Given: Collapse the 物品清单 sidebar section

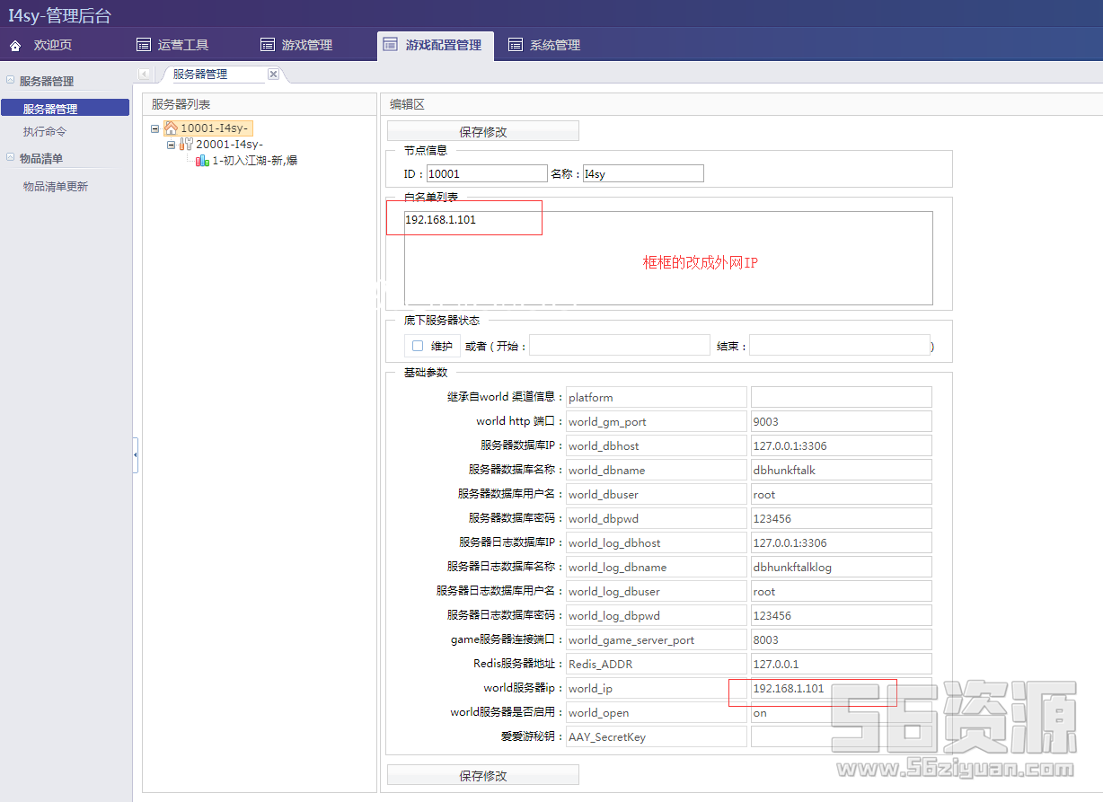Looking at the screenshot, I should point(10,157).
